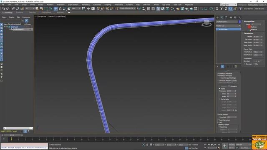Click the Mirror tool icon
Image resolution: width=267 pixels, height=150 pixels.
click(139, 9)
